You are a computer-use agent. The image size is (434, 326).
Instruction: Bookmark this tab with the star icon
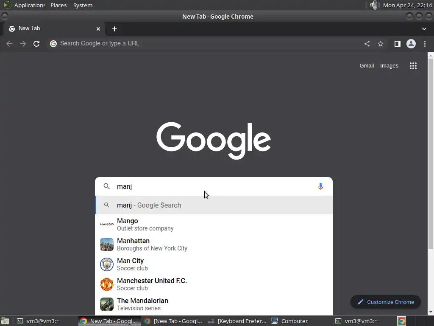[x=381, y=44]
